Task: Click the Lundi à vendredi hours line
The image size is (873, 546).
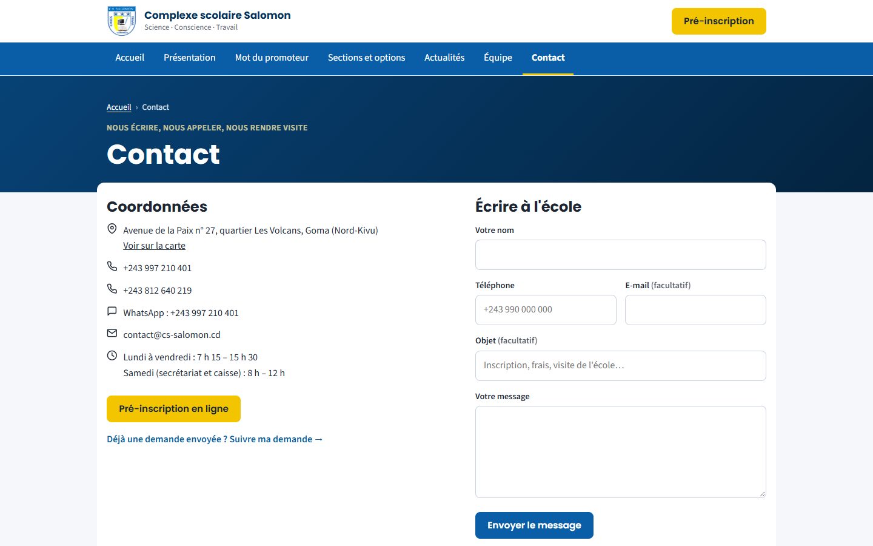Action: tap(190, 357)
